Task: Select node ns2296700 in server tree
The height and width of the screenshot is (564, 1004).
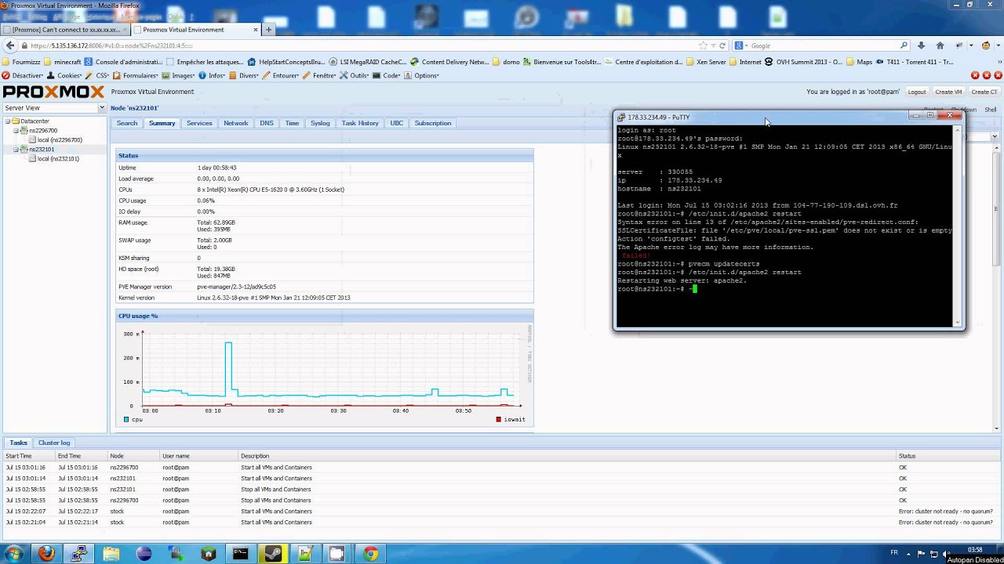Action: [x=38, y=131]
